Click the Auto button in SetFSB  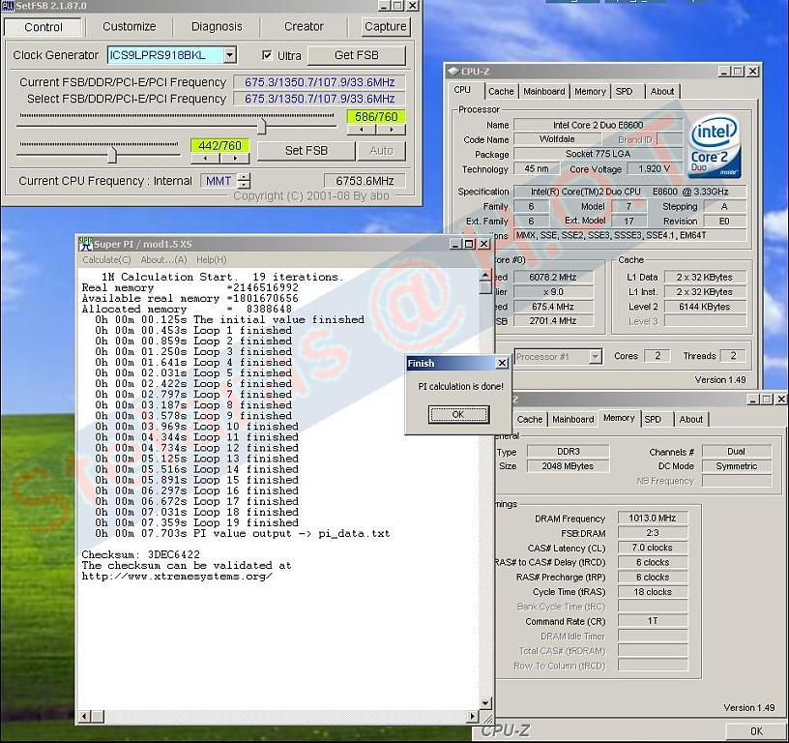[x=381, y=151]
